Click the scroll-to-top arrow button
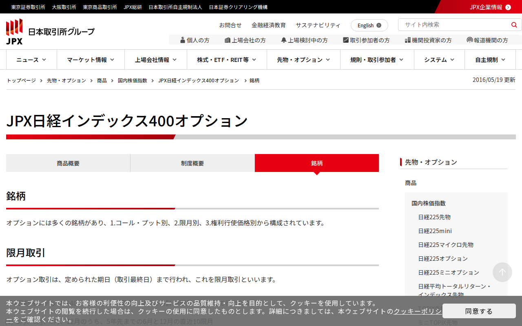Viewport: 522px width, 326px height. 502,272
